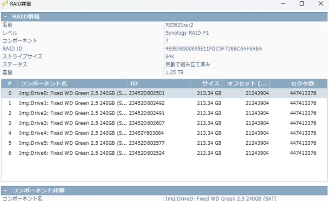Click the ステータス property label
The height and width of the screenshot is (201, 329).
pyautogui.click(x=15, y=64)
